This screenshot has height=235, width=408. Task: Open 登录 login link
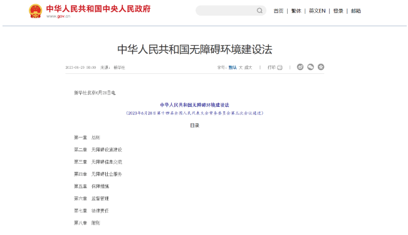coord(338,11)
